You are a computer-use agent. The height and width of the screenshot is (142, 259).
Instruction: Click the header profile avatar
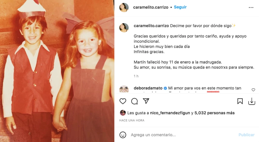(124, 7)
